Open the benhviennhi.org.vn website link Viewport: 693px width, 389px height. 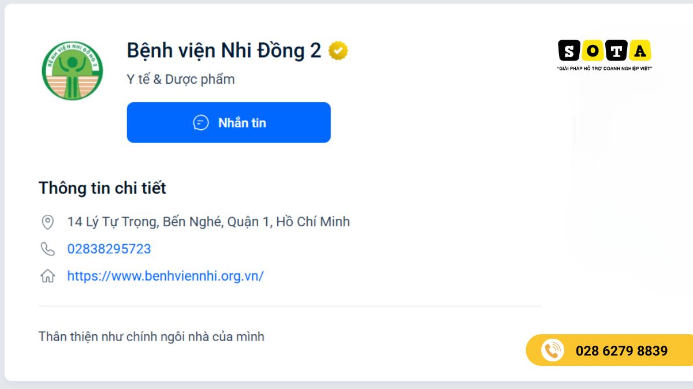(x=165, y=276)
